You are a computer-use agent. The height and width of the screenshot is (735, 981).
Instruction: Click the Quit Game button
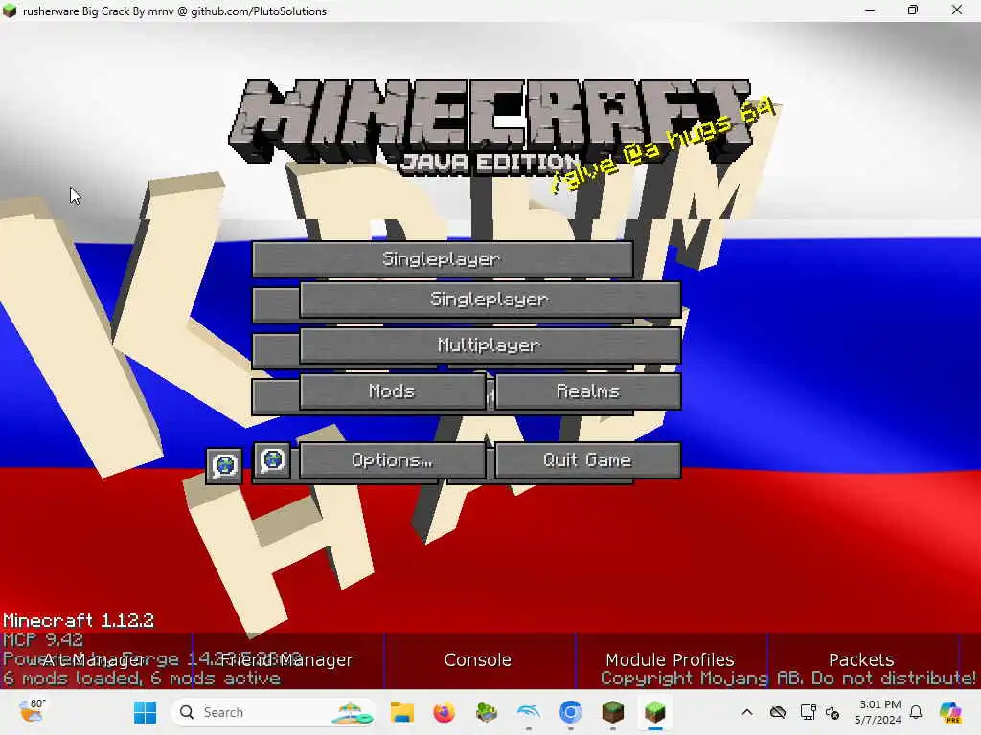coord(587,460)
